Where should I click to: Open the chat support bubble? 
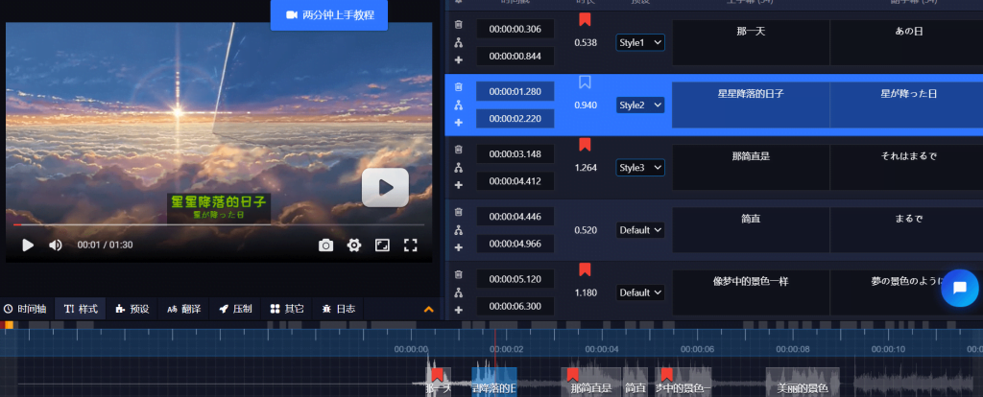959,288
